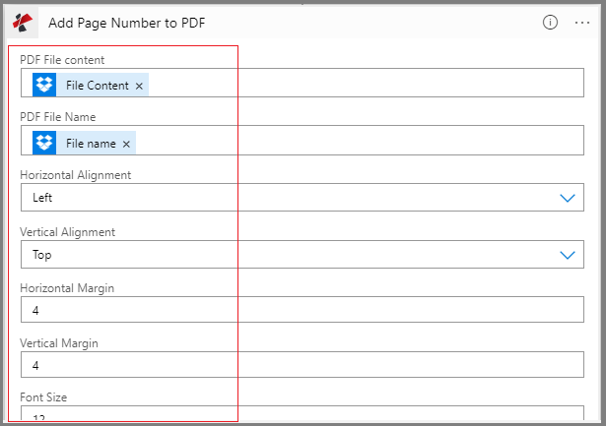Click the 'Add Page Number to PDF' title

(134, 22)
